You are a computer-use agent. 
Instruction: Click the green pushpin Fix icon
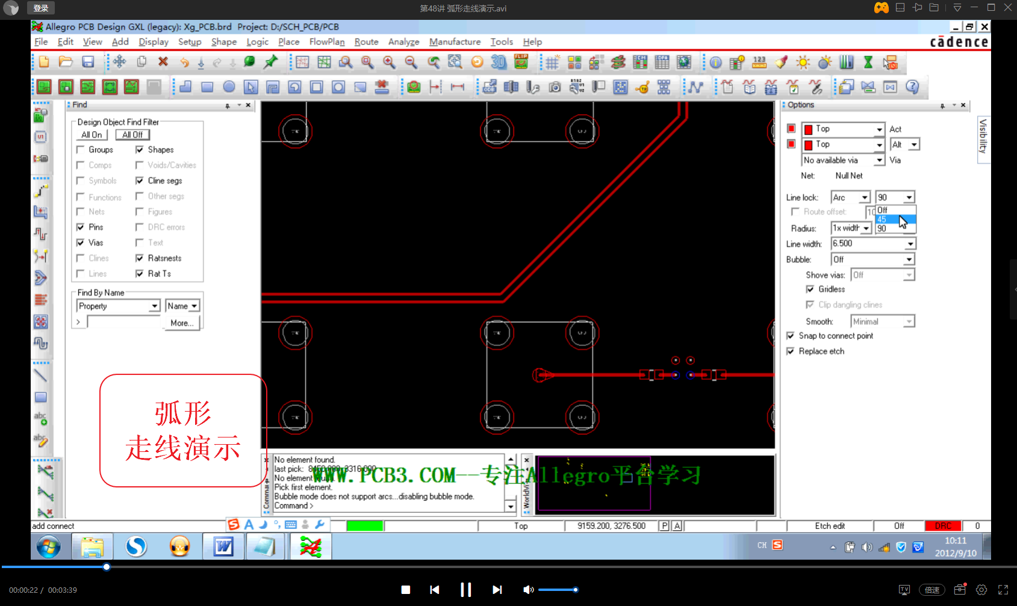(x=271, y=61)
